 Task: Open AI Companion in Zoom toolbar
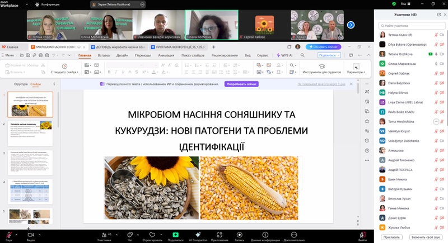[x=198, y=235]
